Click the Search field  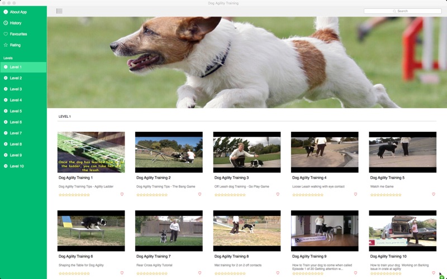click(402, 11)
